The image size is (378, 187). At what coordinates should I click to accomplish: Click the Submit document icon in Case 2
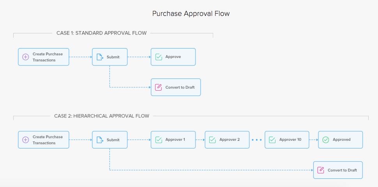(99, 140)
